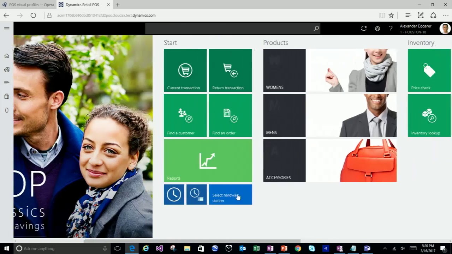Open the WOMENS product category

click(x=330, y=70)
